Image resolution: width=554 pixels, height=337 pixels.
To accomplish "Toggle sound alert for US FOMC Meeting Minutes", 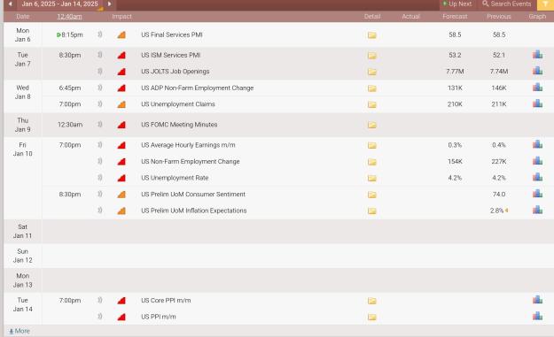I will click(100, 124).
